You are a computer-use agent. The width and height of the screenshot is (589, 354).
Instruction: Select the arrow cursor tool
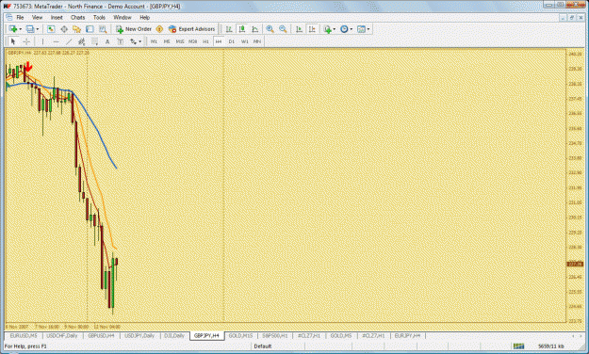pyautogui.click(x=13, y=41)
